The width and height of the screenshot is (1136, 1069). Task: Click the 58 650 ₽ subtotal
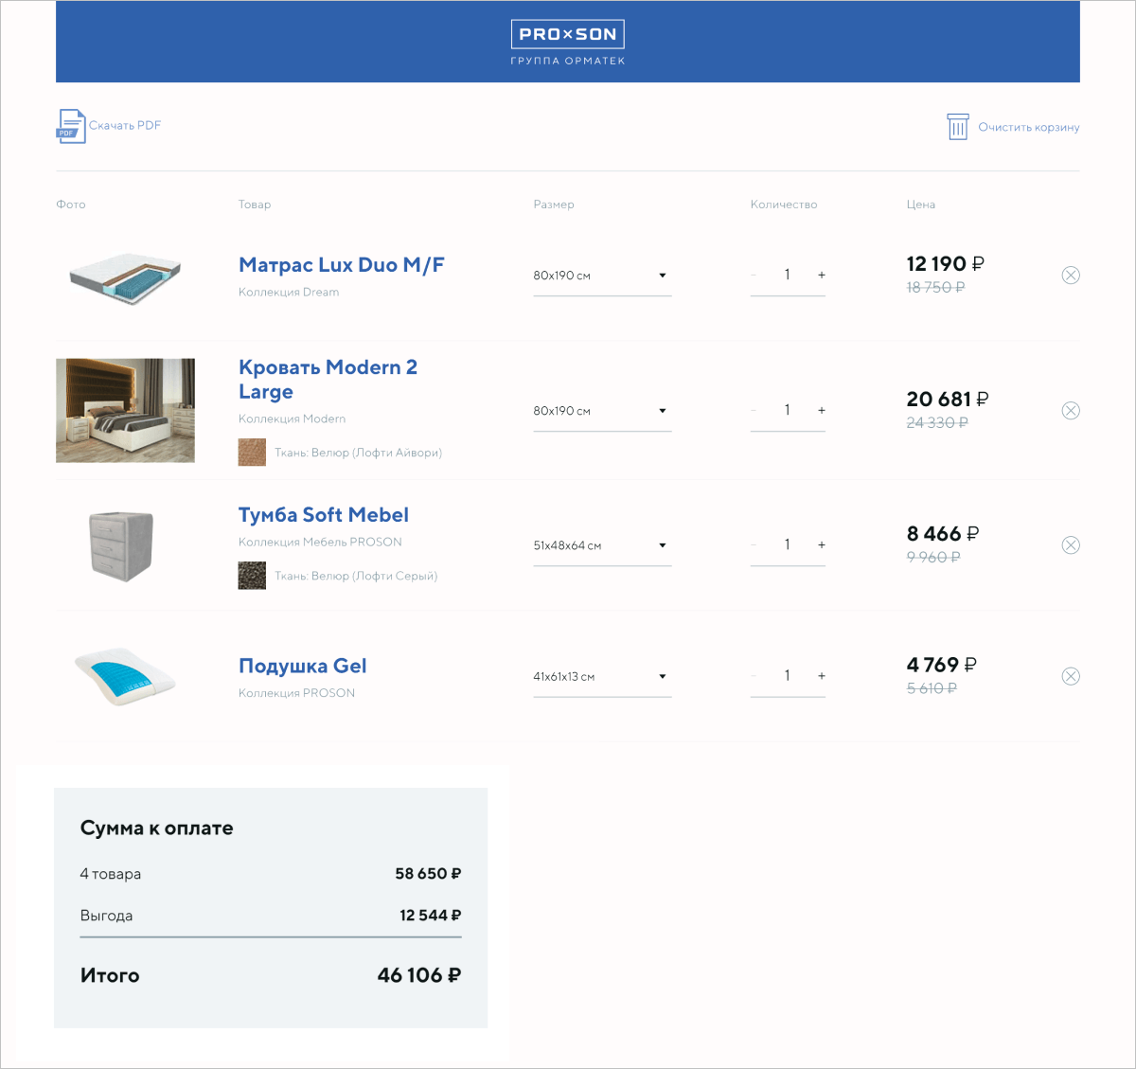[428, 874]
